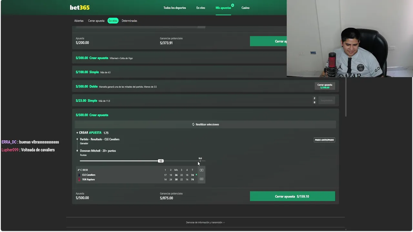Click the suspended cash-out button on S/23.00 bet
The height and width of the screenshot is (232, 413).
click(x=327, y=101)
